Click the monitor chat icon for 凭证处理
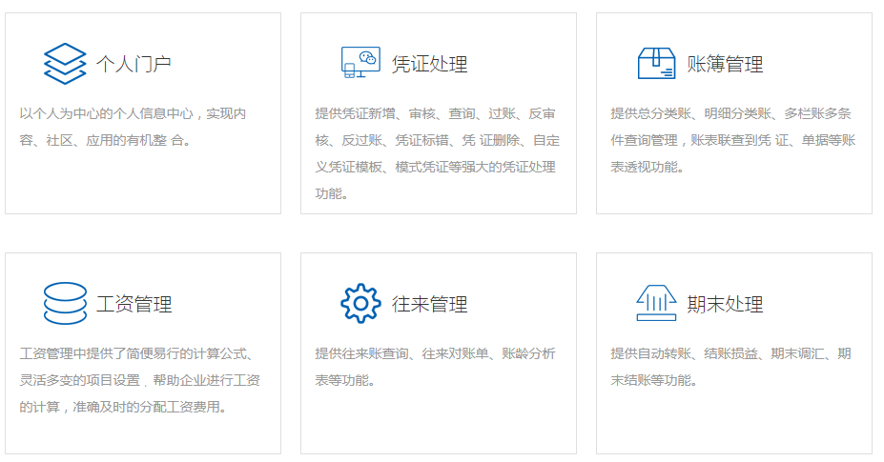884x462 pixels. pyautogui.click(x=360, y=64)
